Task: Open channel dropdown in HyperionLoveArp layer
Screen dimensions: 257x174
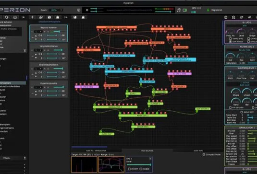Action: pyautogui.click(x=38, y=87)
